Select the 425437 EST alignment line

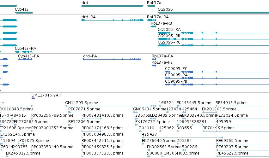pos(182,138)
